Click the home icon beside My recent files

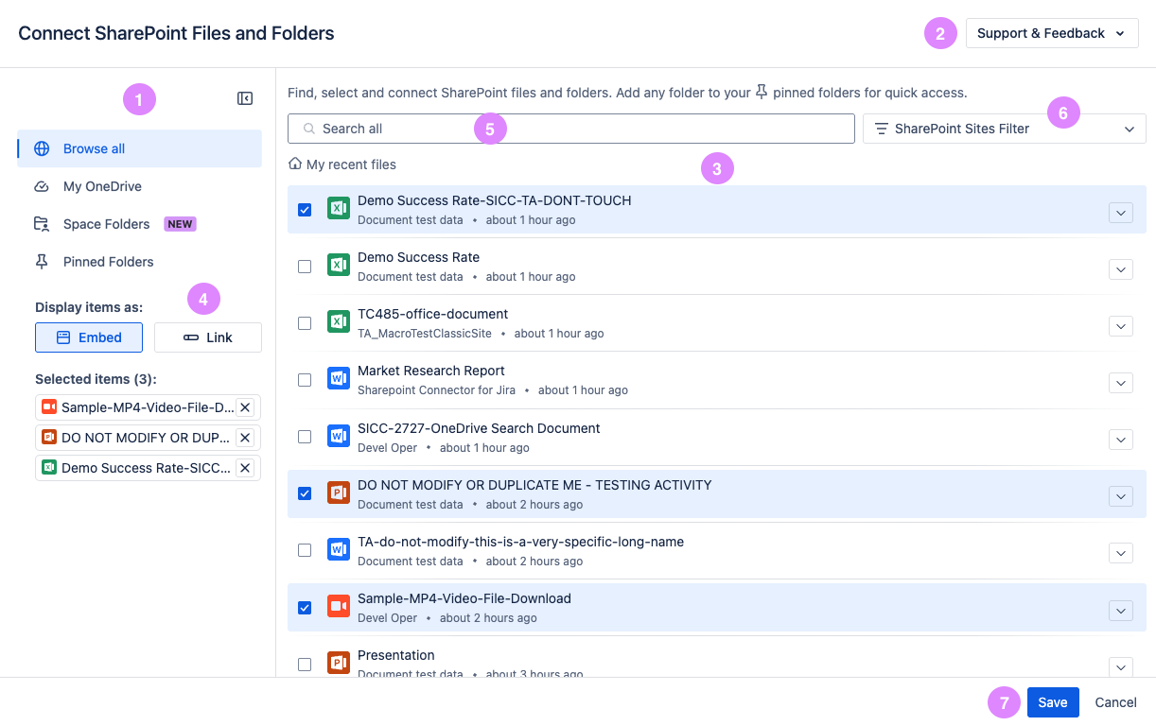[x=295, y=164]
